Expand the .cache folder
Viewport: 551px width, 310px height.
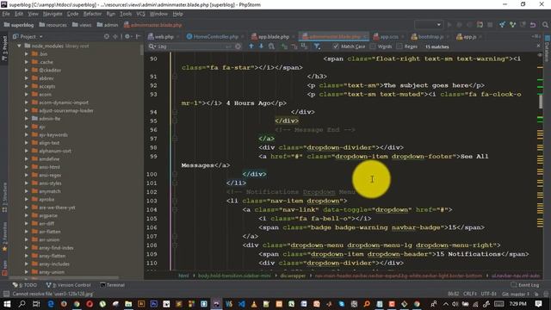click(27, 62)
